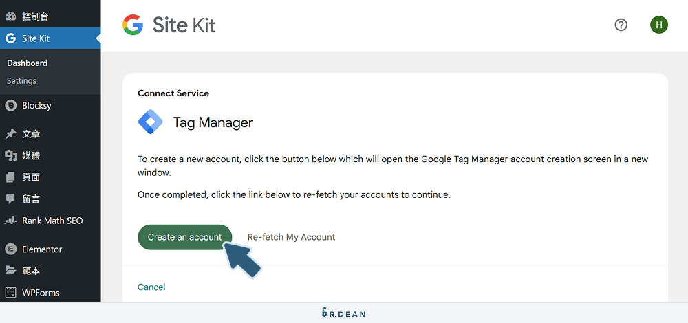688x323 pixels.
Task: Click the 'Once completed' instruction text
Action: click(x=294, y=194)
